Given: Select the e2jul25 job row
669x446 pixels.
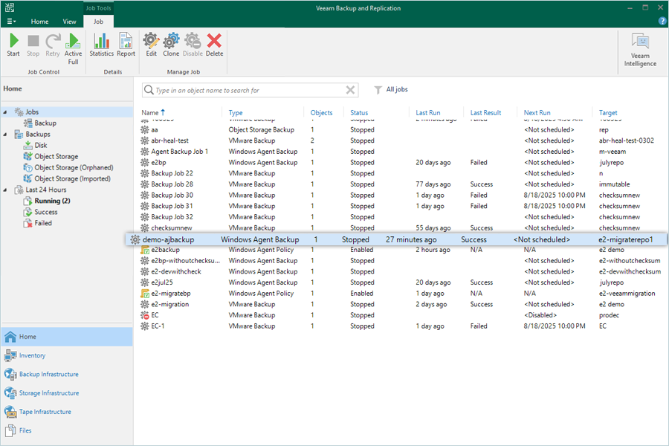Looking at the screenshot, I should coord(401,282).
